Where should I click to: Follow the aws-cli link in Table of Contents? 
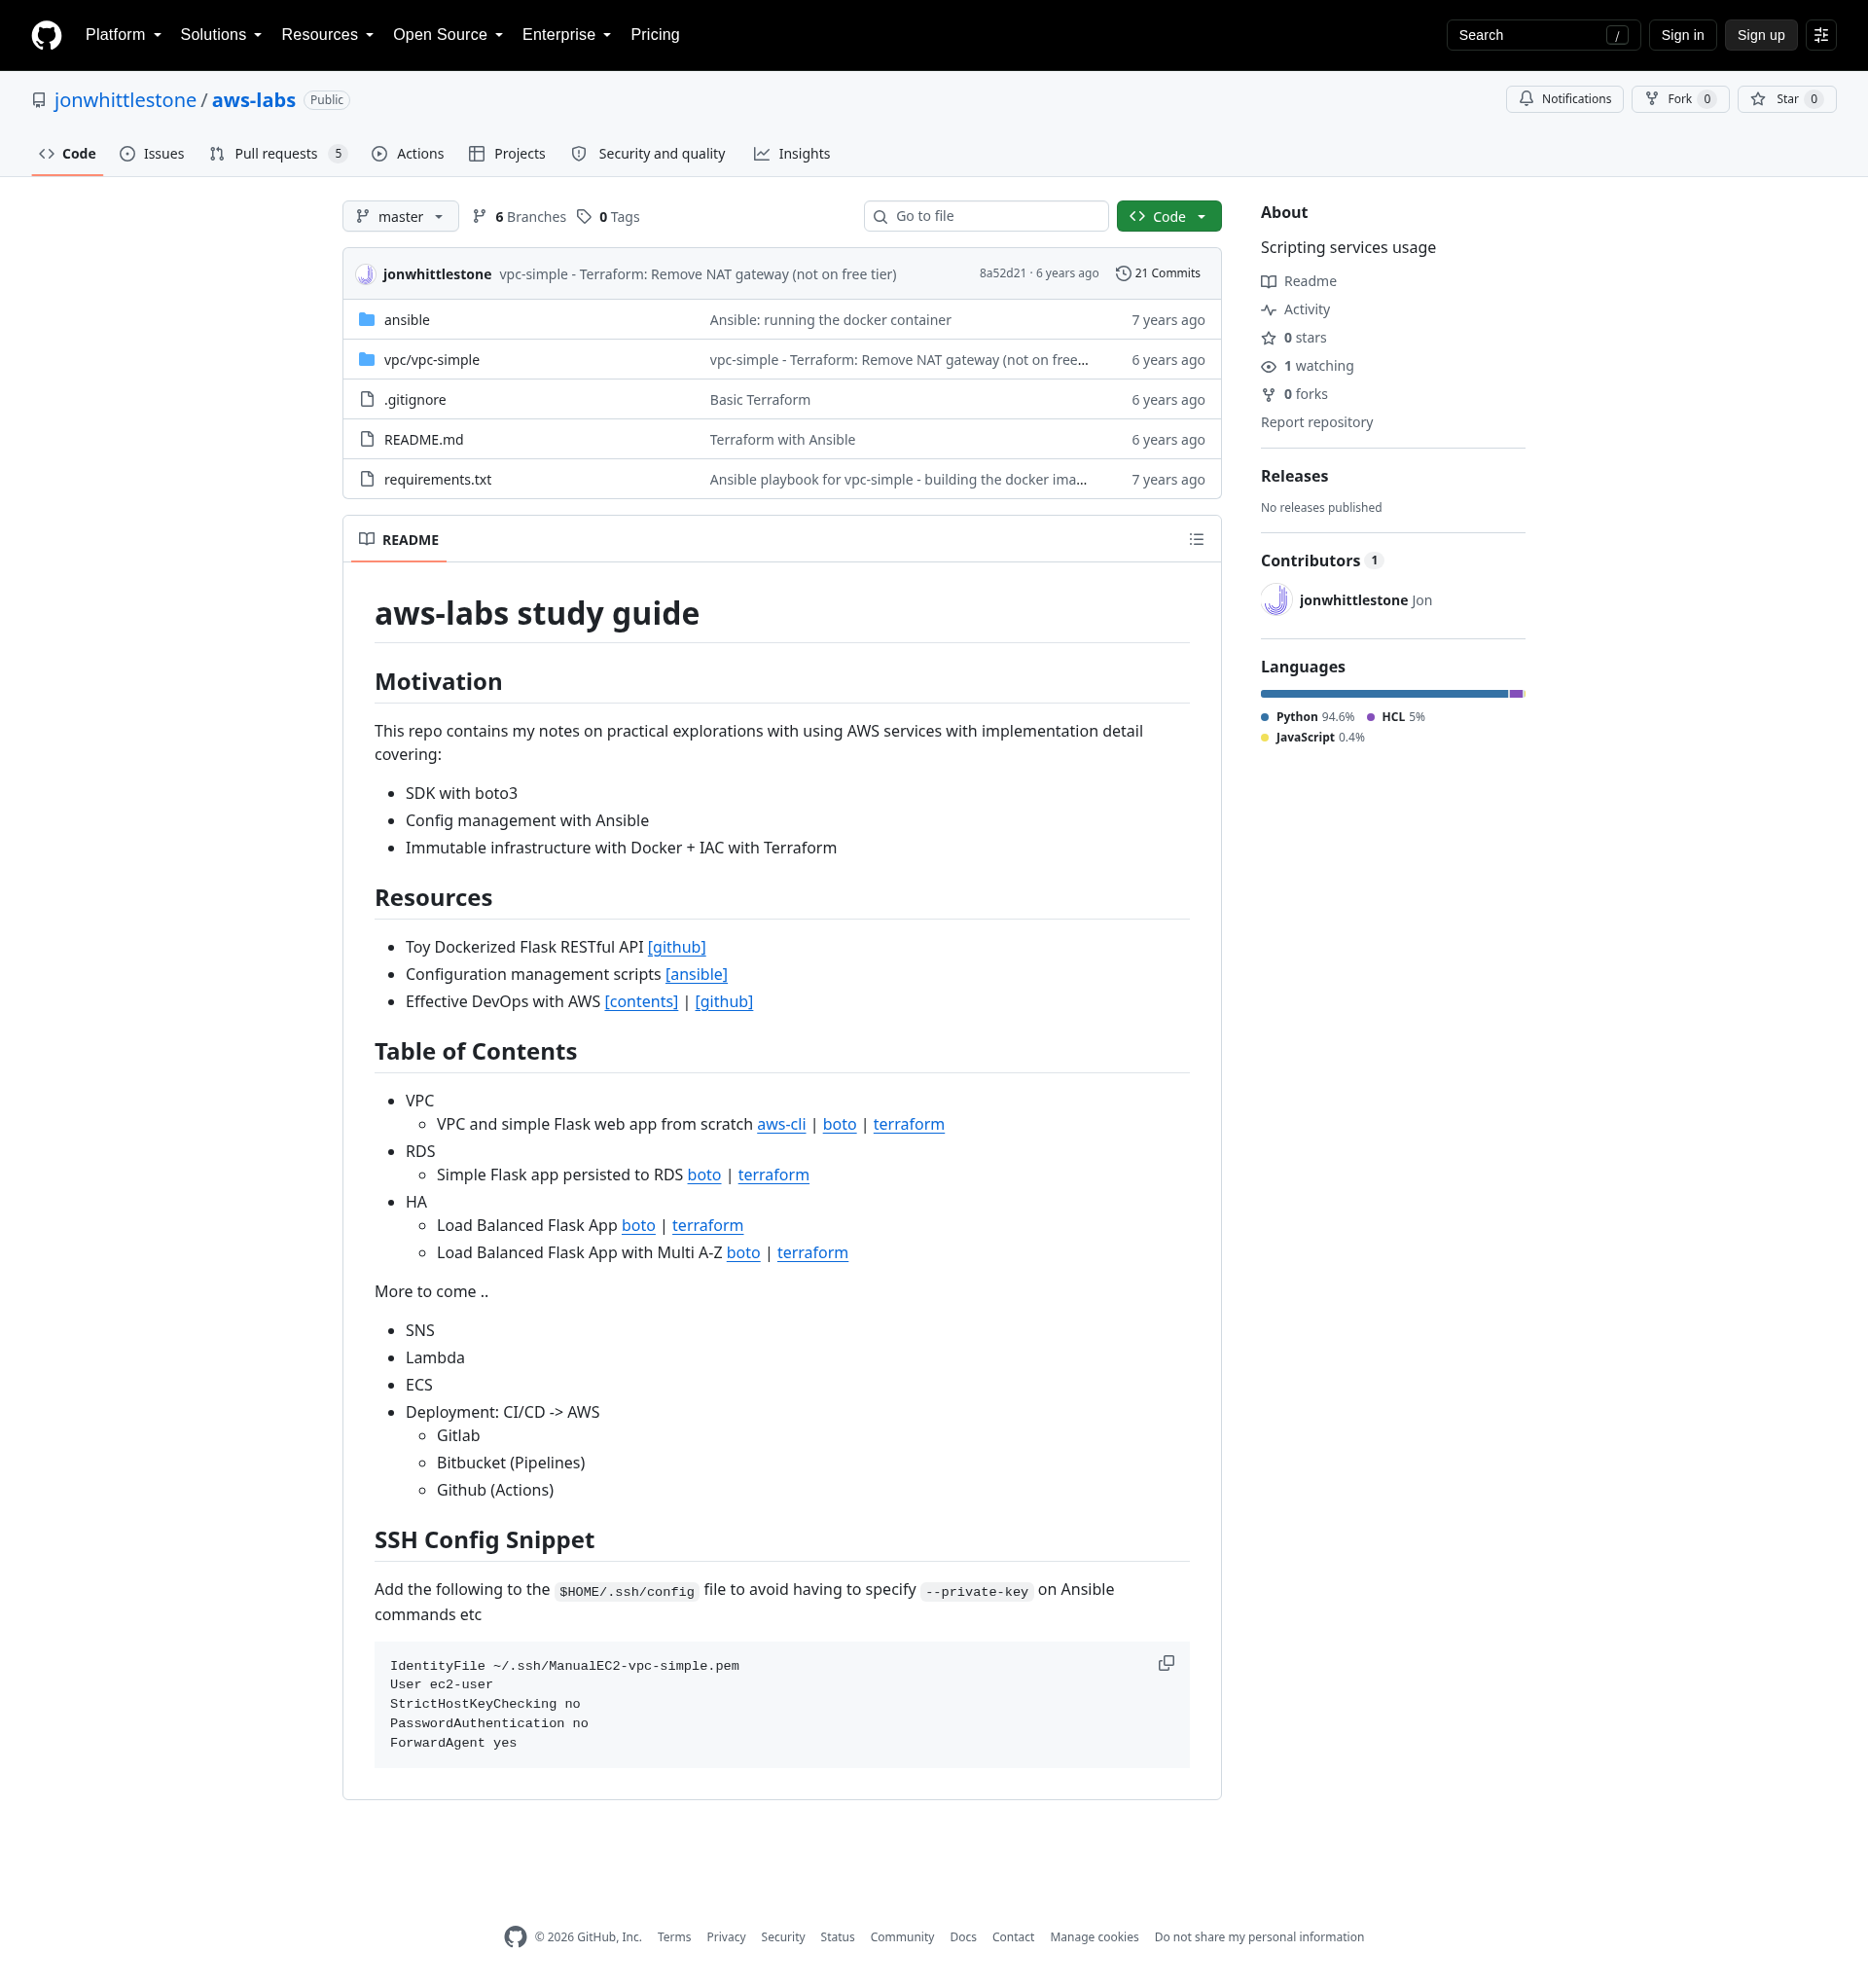pos(781,1124)
